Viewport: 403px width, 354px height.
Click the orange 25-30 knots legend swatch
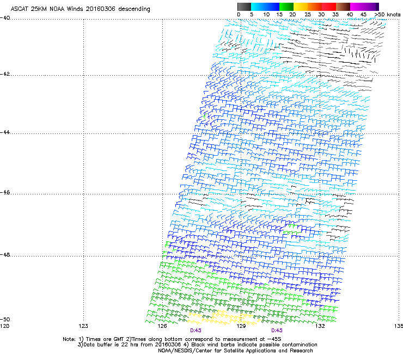315,7
